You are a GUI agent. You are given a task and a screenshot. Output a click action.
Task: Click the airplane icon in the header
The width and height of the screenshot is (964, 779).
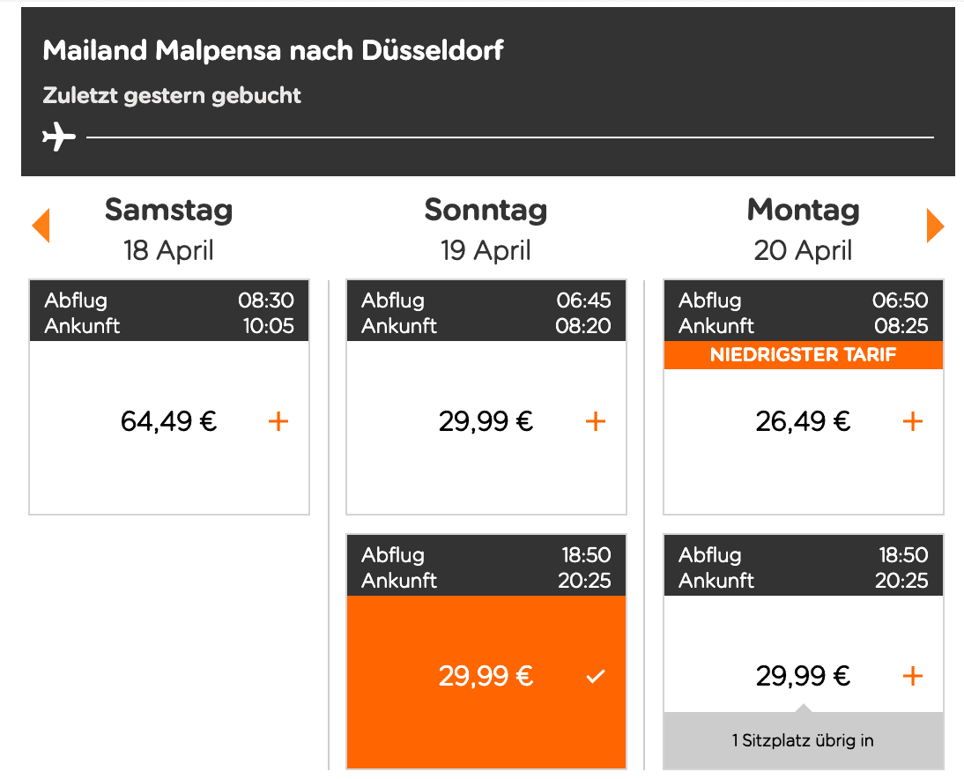click(58, 137)
